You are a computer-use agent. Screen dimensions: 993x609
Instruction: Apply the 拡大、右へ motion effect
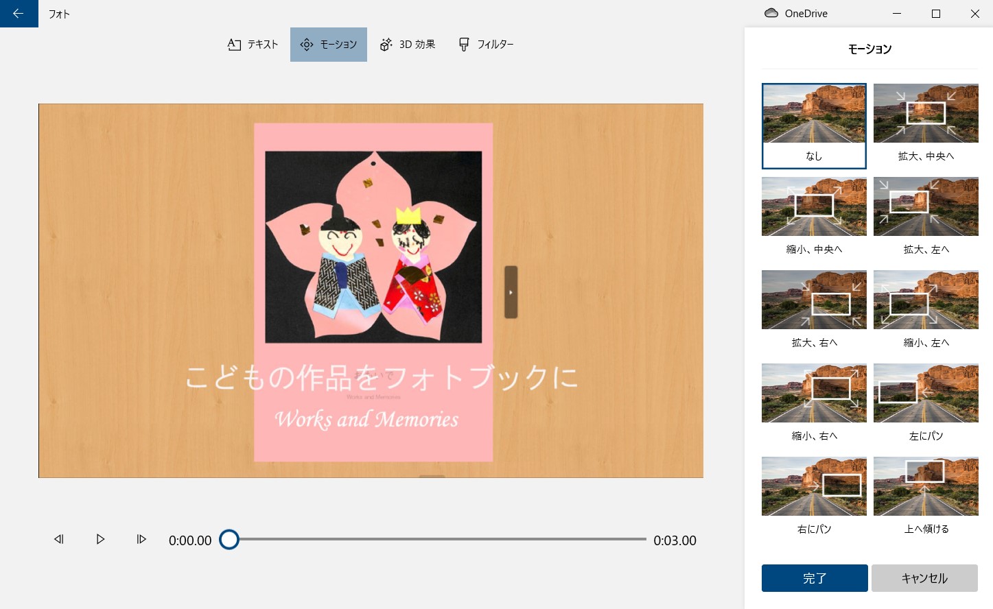814,300
